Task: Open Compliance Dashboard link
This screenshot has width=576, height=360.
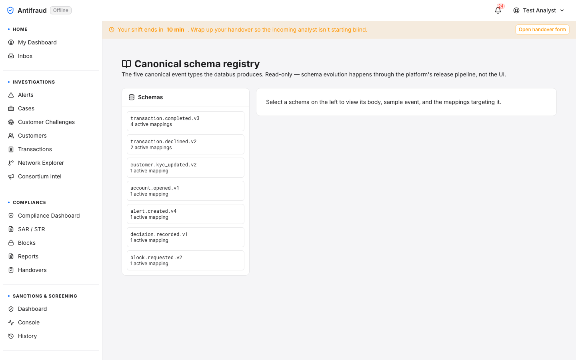Action: tap(51, 216)
